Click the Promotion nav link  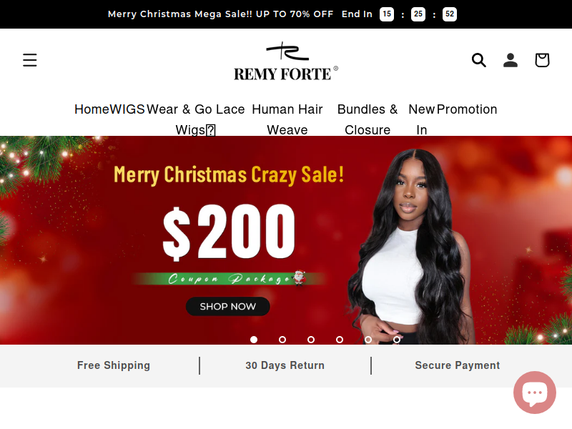pos(467,109)
